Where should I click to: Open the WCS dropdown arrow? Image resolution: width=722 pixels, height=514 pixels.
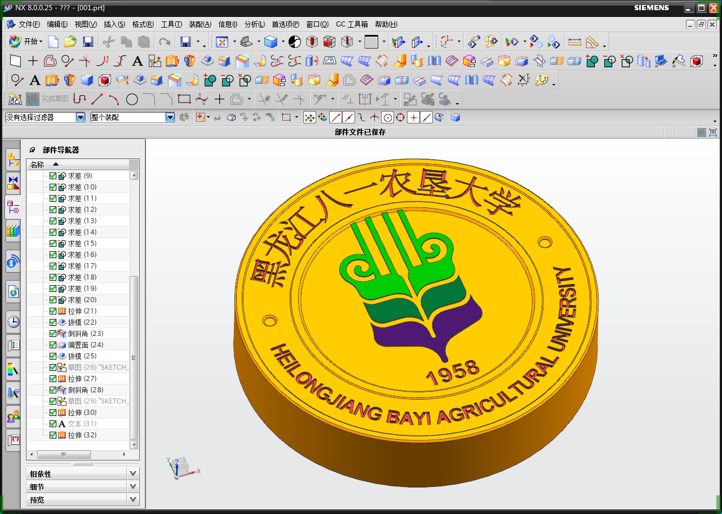tap(459, 42)
